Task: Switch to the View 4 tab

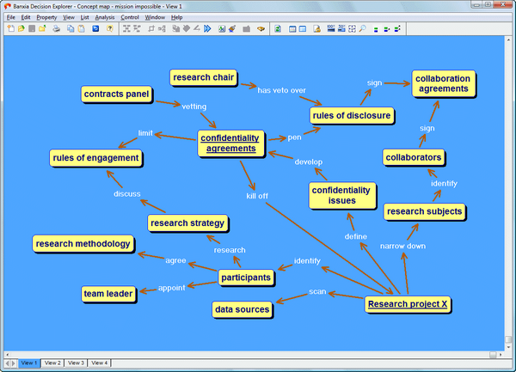Action: pos(99,363)
